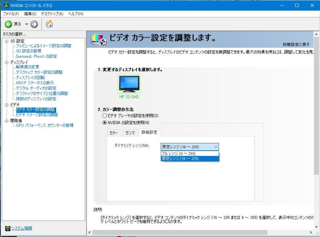Click the horizontal scrollbar right arrow
The image size is (320, 237).
tap(310, 232)
